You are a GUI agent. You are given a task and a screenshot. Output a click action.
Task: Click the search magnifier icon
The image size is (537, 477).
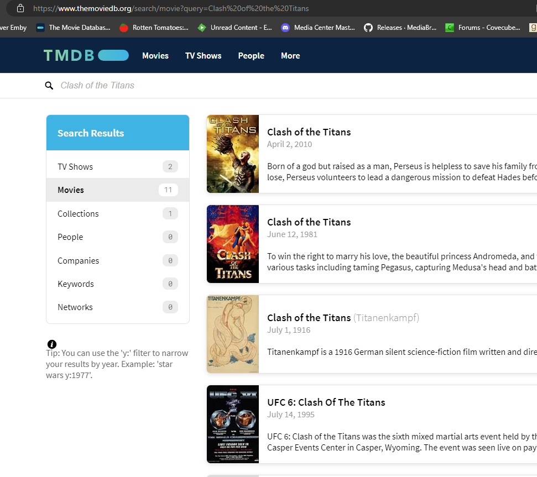[x=49, y=86]
